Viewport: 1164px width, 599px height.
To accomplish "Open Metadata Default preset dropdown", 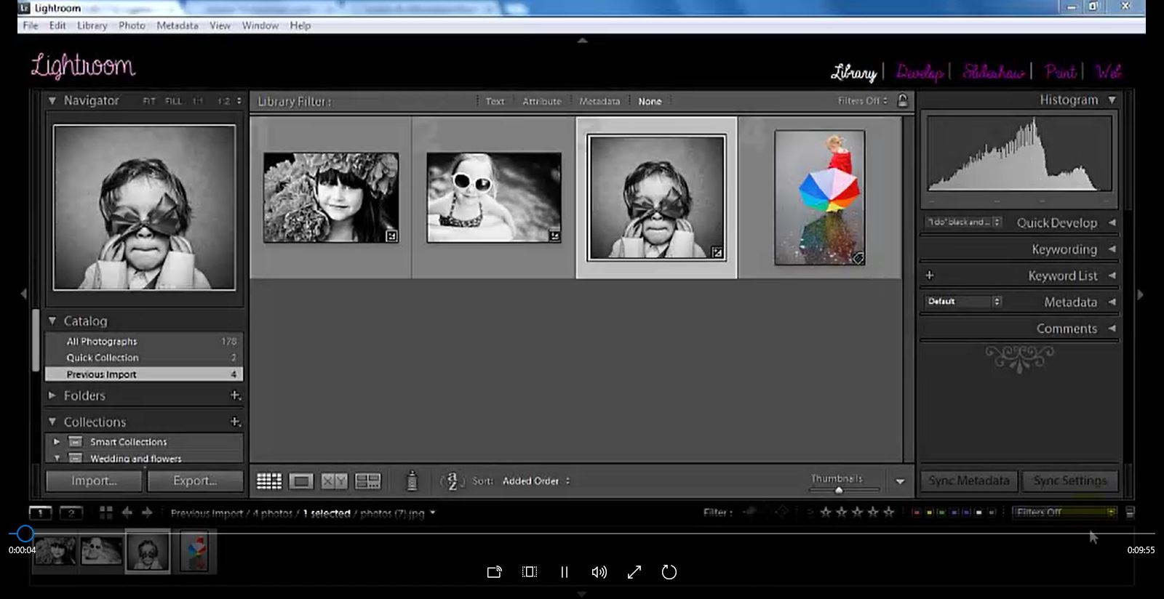I will click(x=963, y=301).
